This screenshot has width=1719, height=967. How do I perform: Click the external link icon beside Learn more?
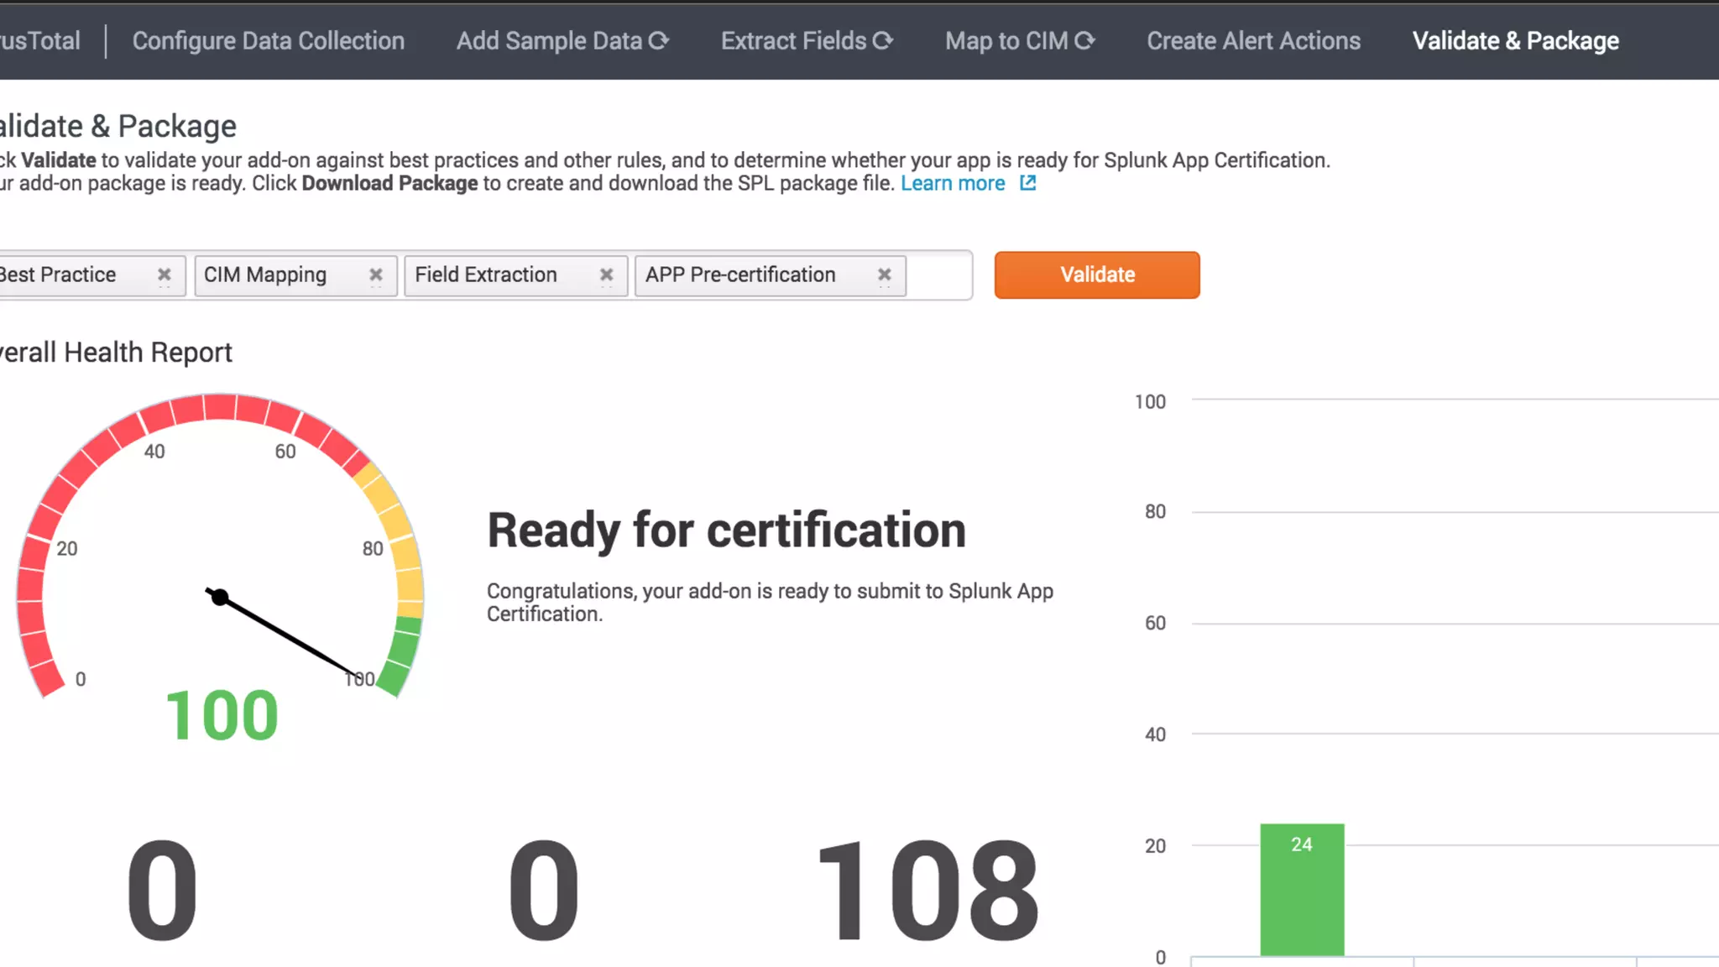(1028, 183)
